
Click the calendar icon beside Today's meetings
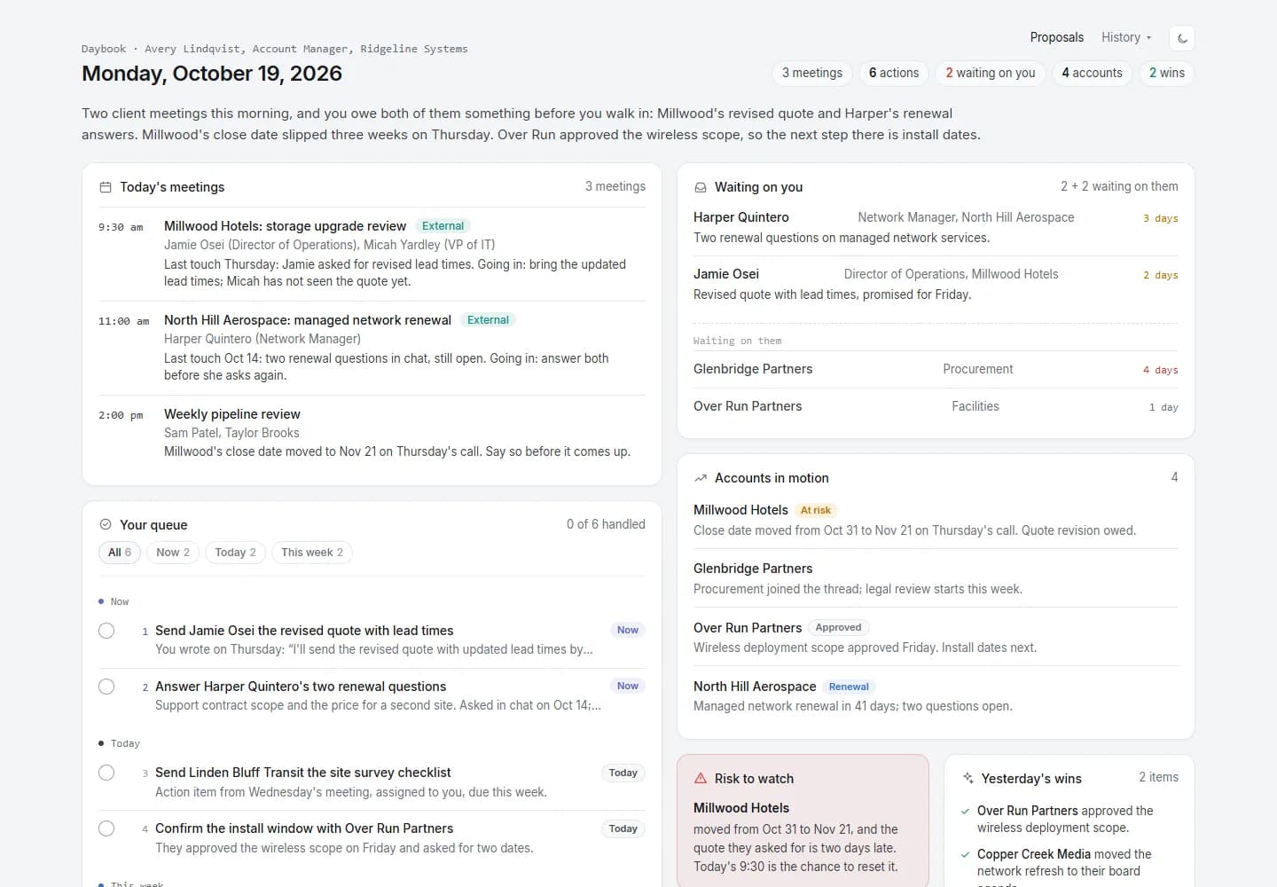click(x=106, y=187)
